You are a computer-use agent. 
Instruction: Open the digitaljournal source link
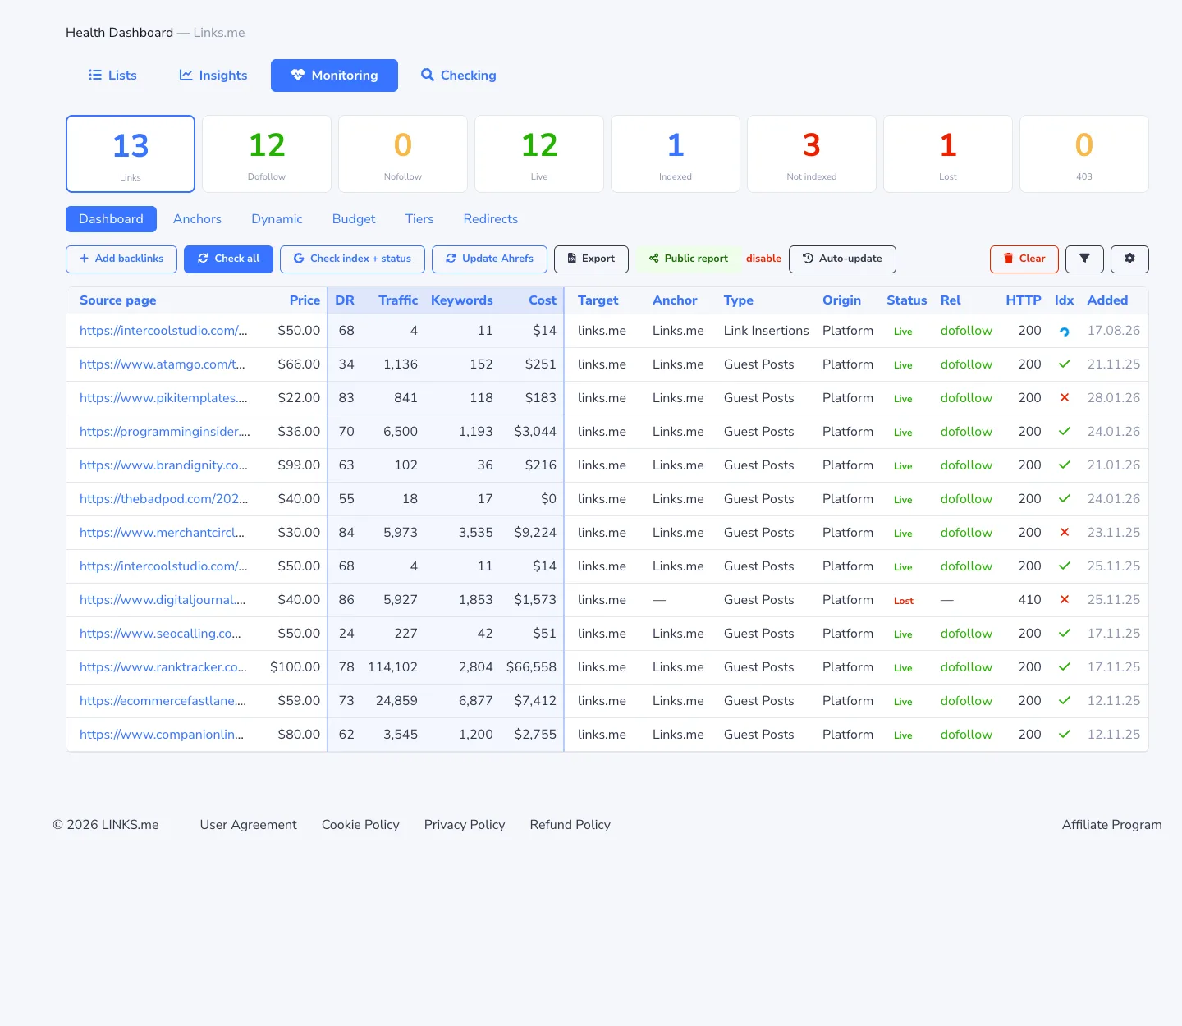[163, 599]
